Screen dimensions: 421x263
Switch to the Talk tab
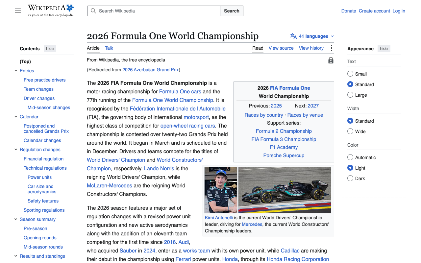(109, 48)
